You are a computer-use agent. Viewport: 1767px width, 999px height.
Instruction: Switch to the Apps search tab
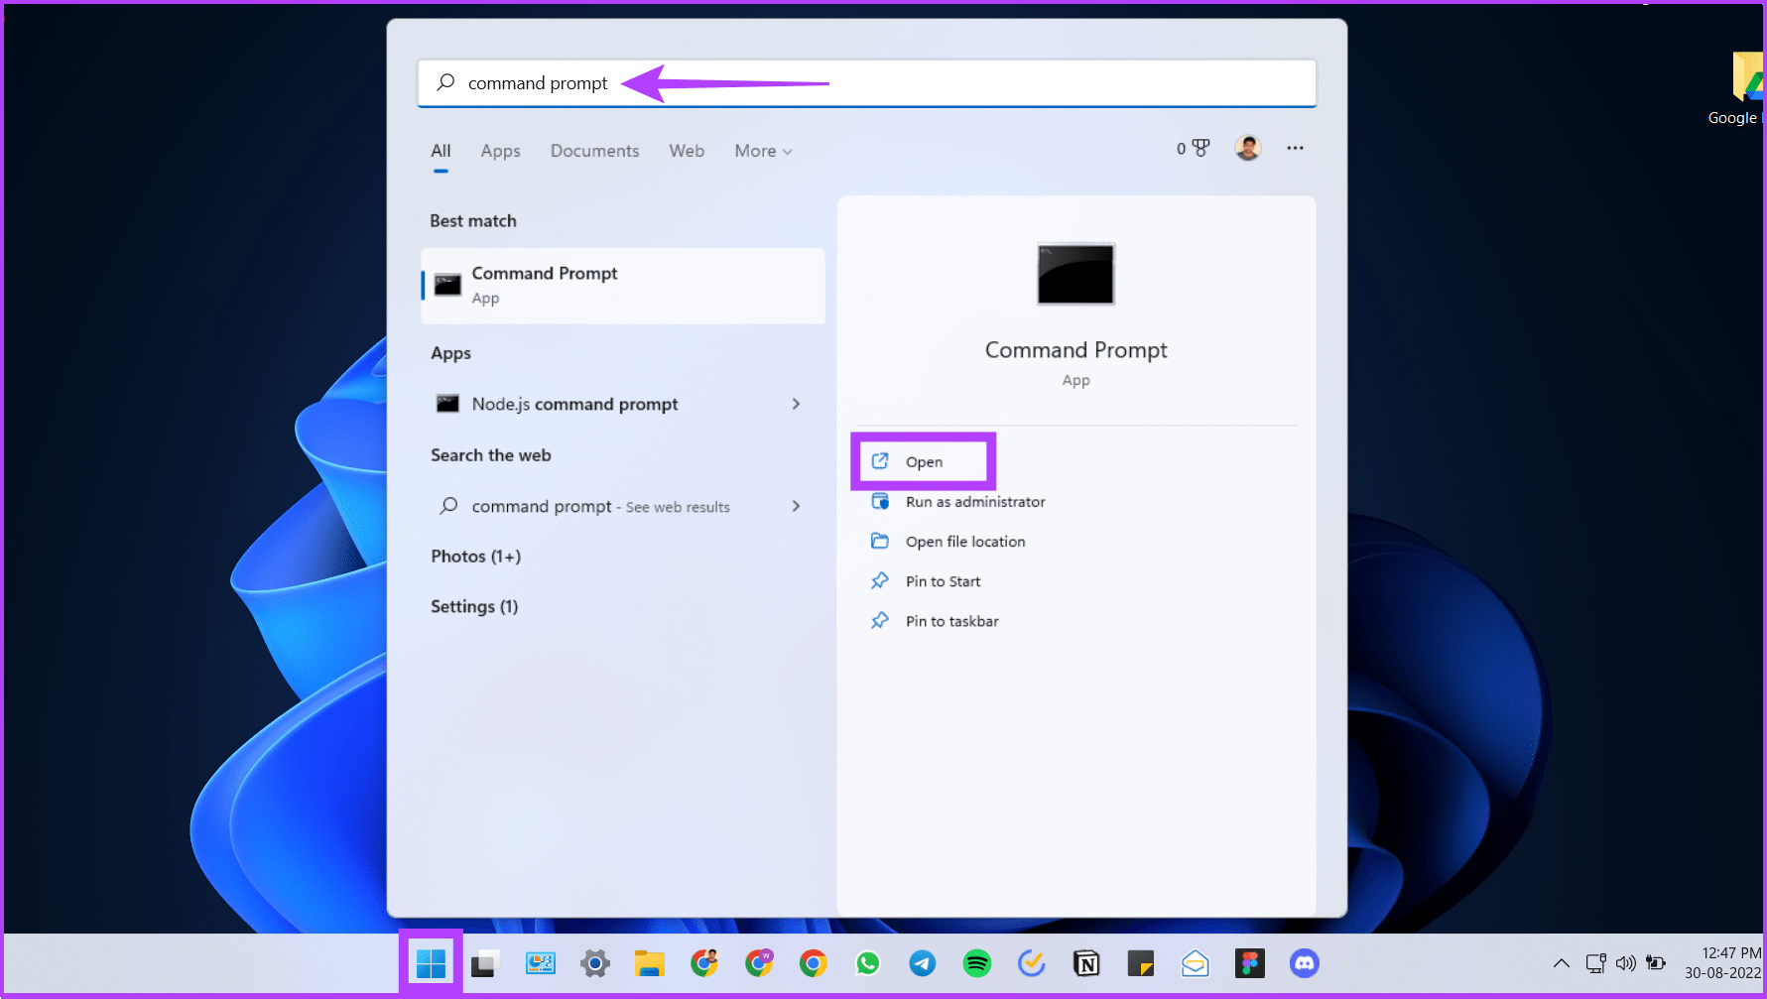(x=500, y=151)
